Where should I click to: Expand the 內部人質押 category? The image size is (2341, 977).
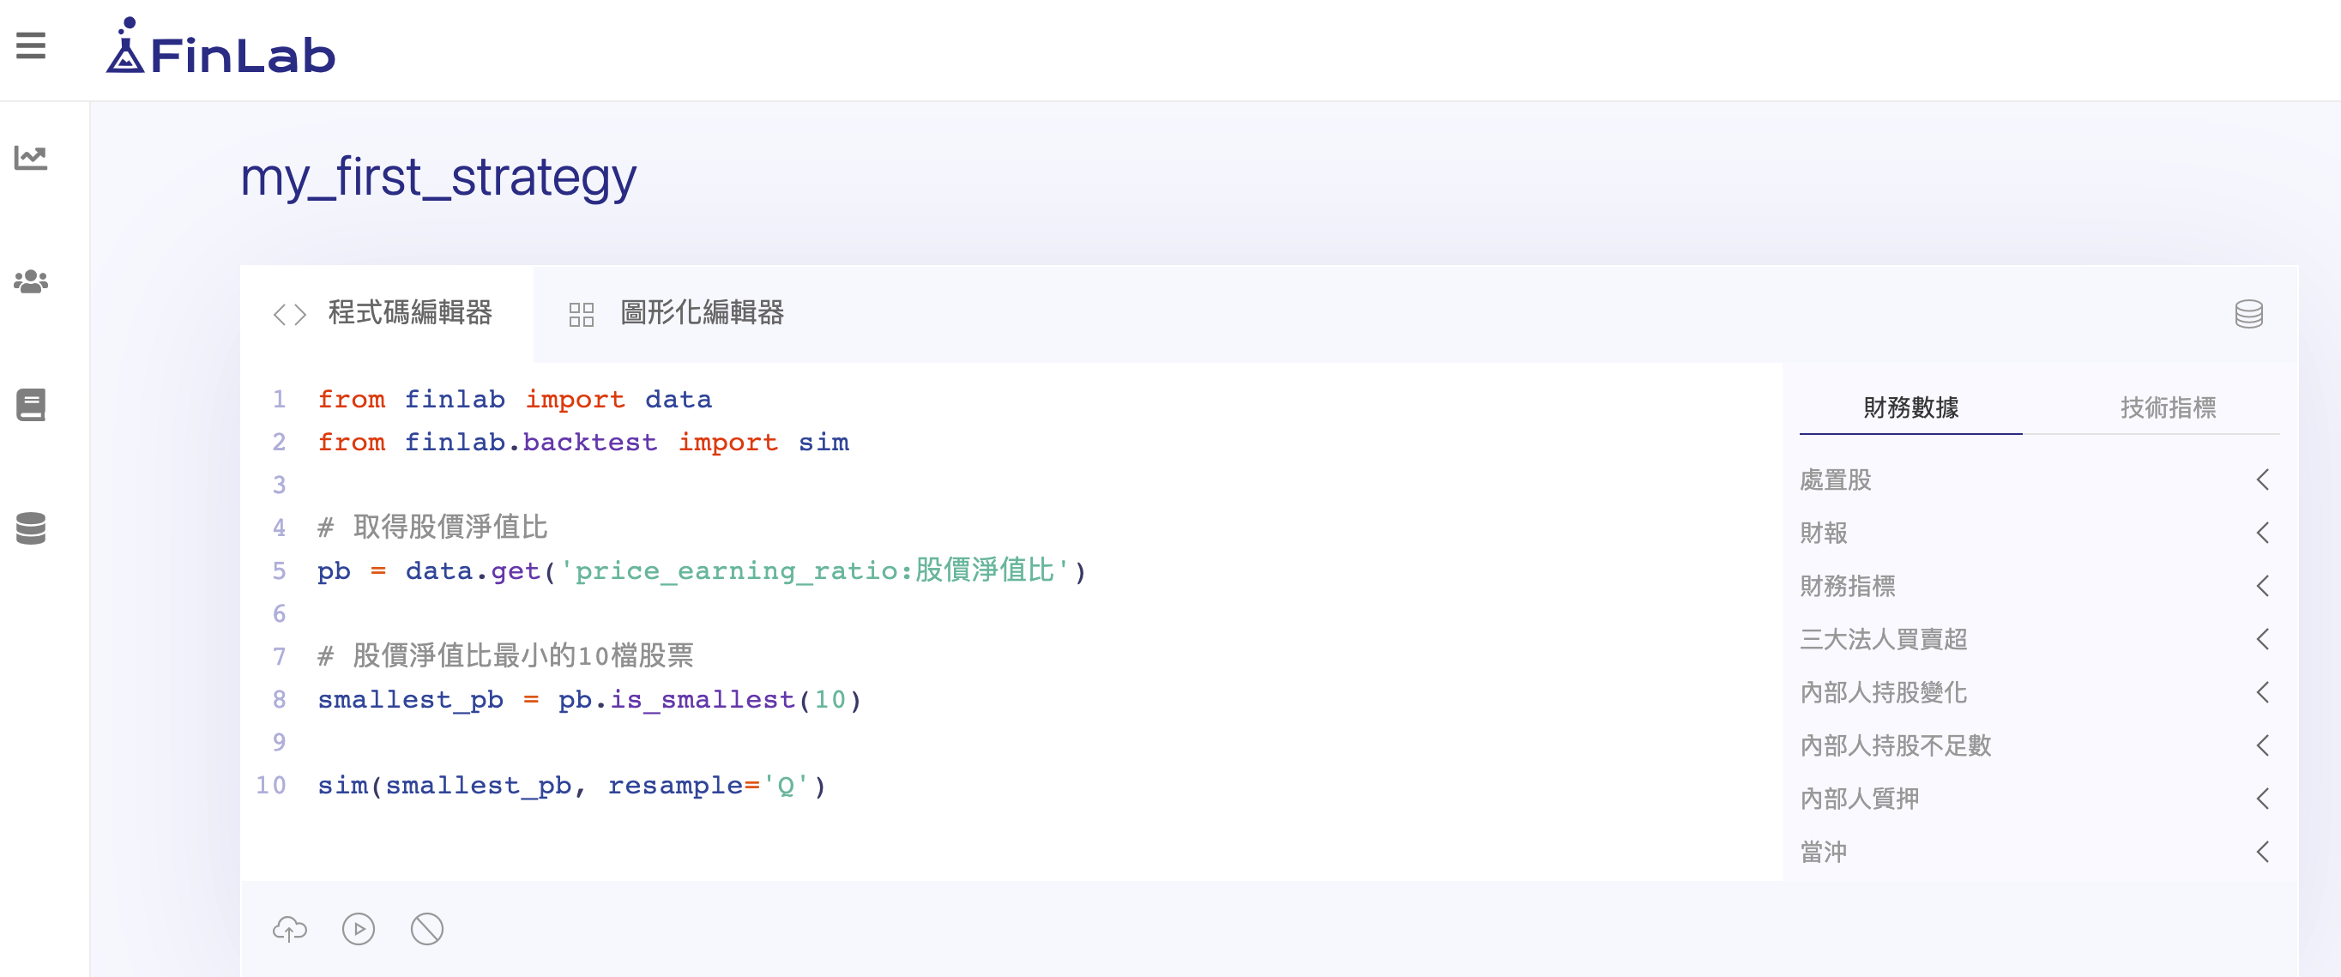[2036, 799]
